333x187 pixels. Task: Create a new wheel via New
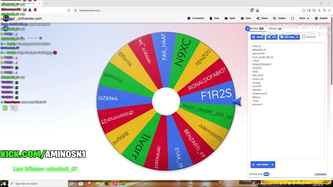[214, 18]
